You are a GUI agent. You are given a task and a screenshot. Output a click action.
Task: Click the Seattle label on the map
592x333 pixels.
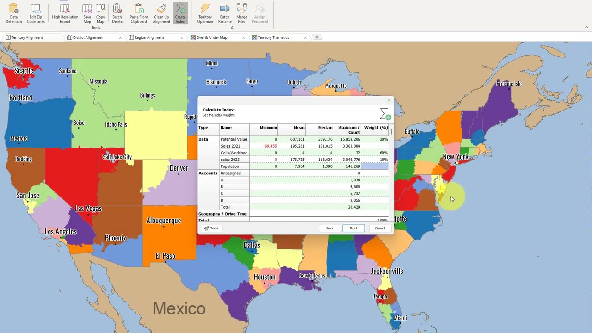tap(24, 71)
